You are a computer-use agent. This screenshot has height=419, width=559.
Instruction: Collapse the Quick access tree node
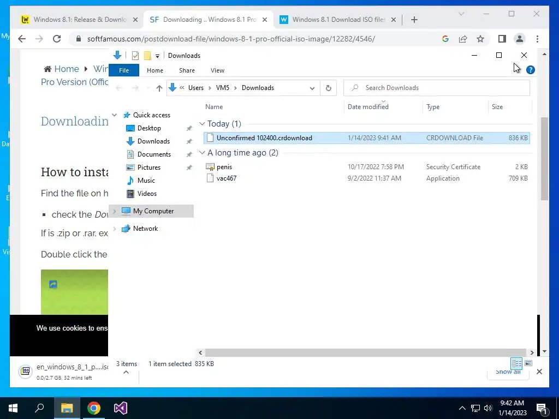click(114, 115)
